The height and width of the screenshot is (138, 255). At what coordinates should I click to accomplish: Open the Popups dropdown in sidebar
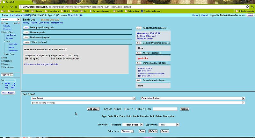pyautogui.click(x=7, y=75)
